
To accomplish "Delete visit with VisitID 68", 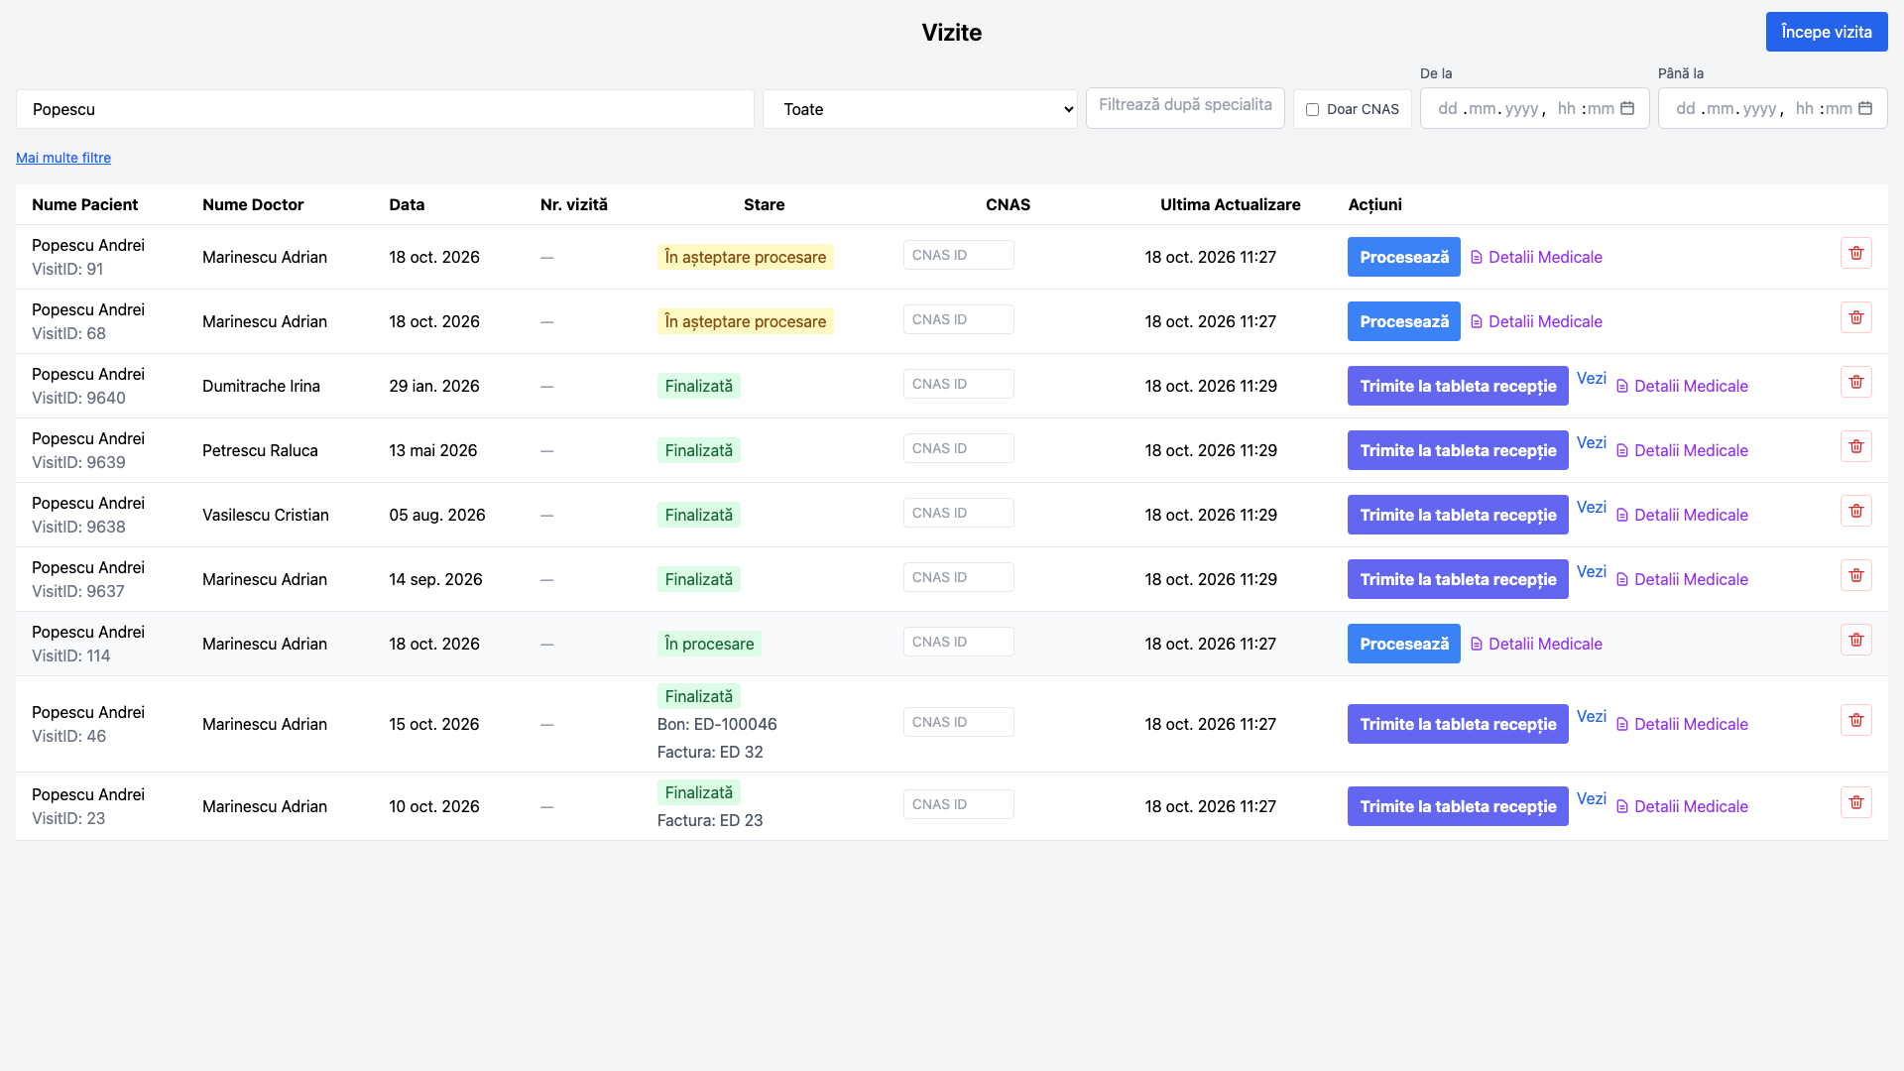I will [1855, 317].
